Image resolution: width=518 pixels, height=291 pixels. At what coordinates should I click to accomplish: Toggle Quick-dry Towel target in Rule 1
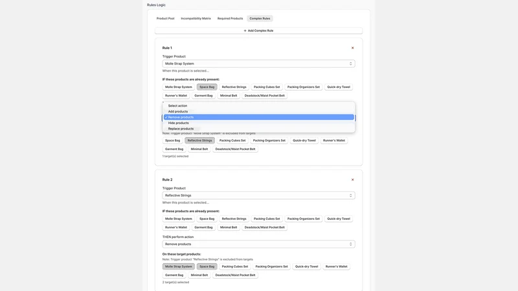(x=304, y=140)
